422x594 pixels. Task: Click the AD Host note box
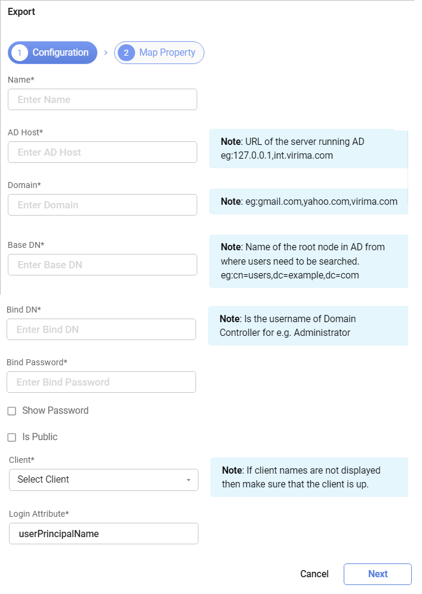point(307,148)
